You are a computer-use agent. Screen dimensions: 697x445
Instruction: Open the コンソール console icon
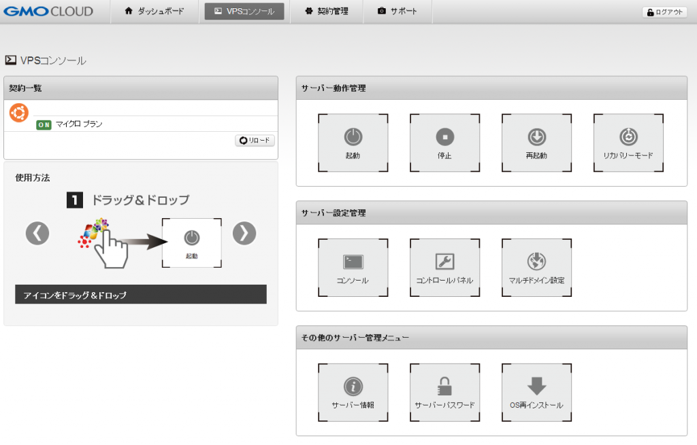353,268
